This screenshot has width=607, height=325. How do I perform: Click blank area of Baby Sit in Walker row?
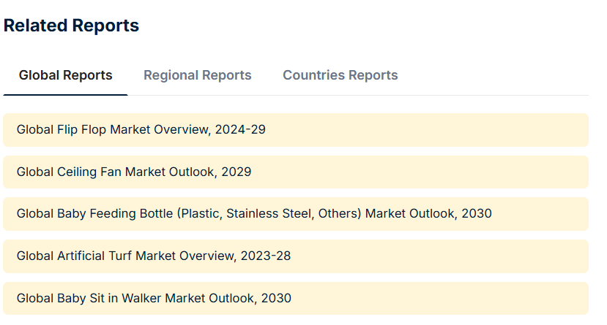click(x=439, y=298)
